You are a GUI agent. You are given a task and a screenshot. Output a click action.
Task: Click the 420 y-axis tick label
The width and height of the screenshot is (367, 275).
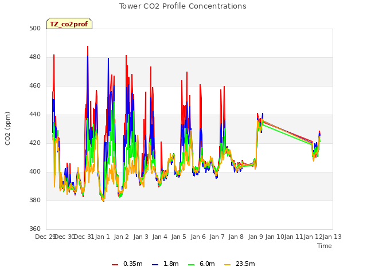(x=35, y=143)
